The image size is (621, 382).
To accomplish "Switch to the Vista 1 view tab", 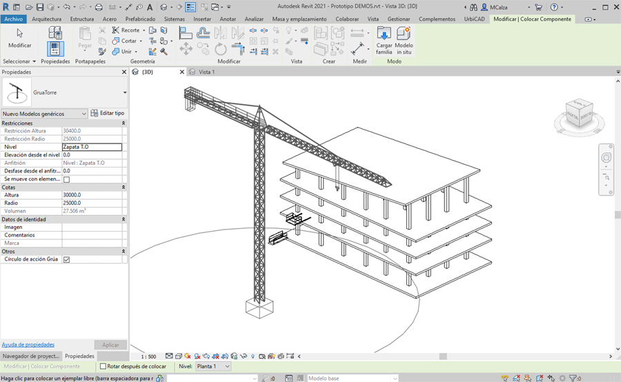I will [206, 72].
